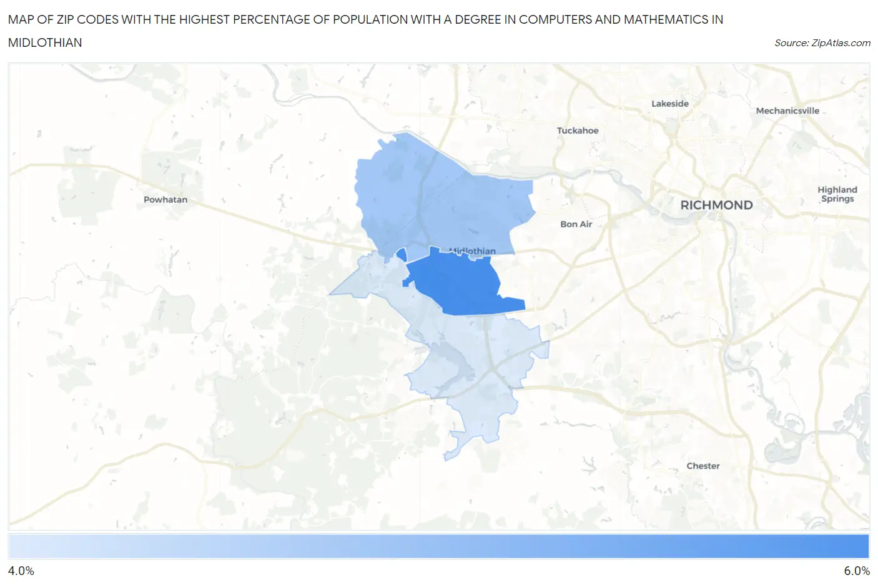Click the Highland Springs label

[837, 194]
